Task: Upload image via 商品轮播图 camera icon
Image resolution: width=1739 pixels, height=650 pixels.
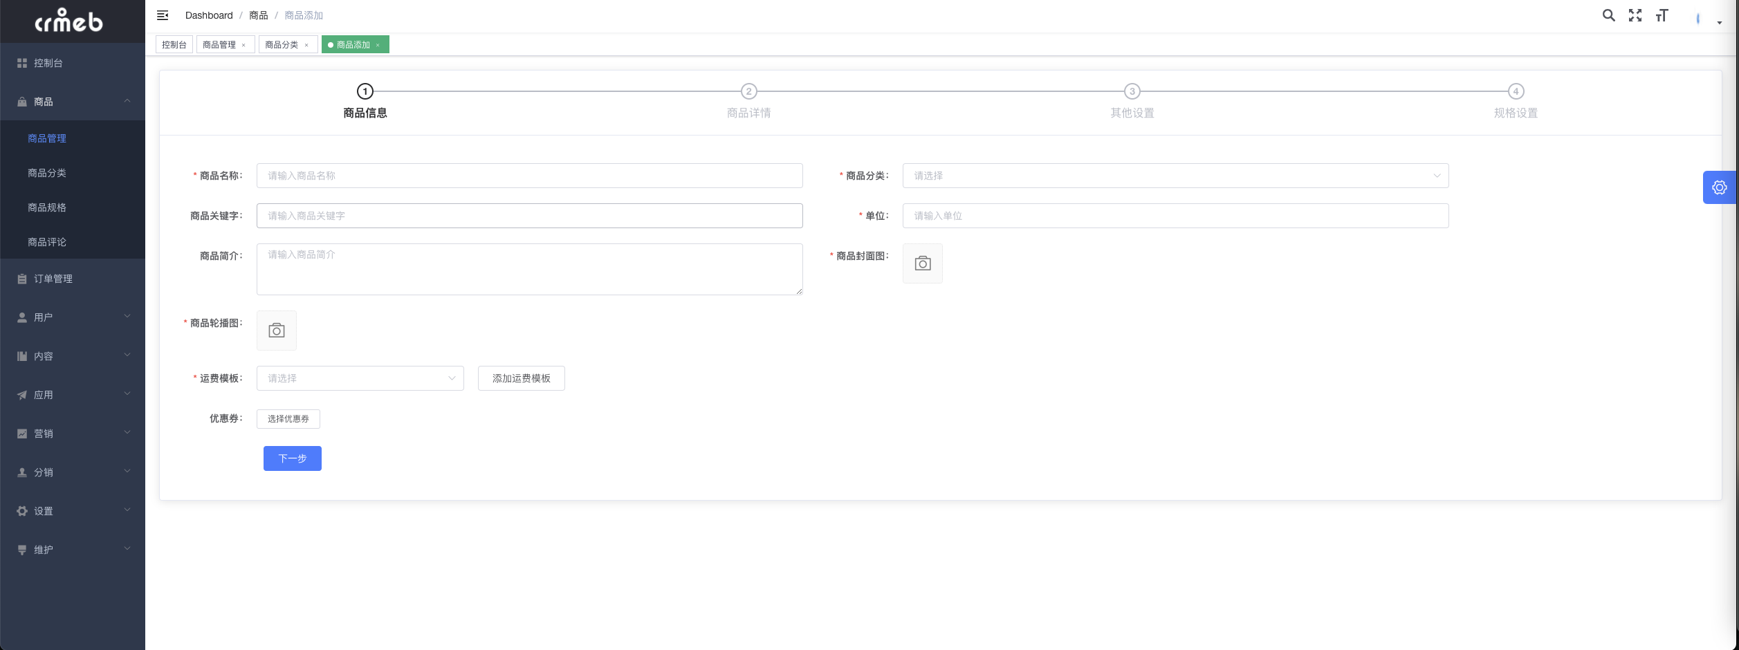Action: click(277, 331)
